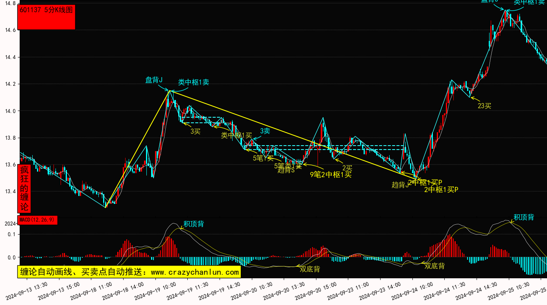Image resolution: width=547 pixels, height=305 pixels.
Task: Open the www.crazychanlun.com yellow banner link
Action: point(129,272)
